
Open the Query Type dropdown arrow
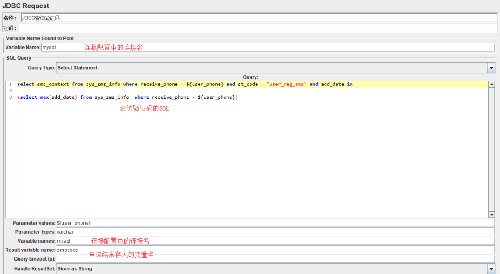click(x=491, y=68)
